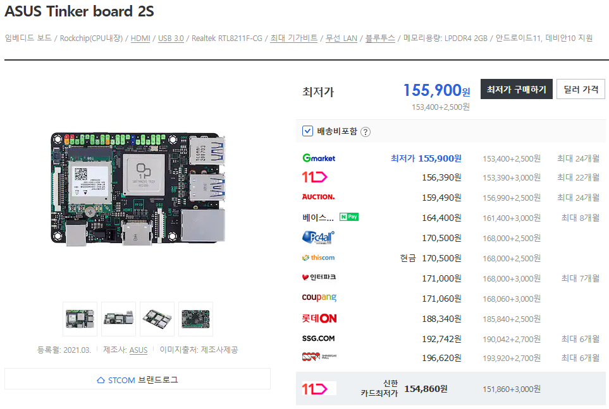Select the first top-view board thumbnail
This screenshot has width=609, height=409.
(80, 319)
